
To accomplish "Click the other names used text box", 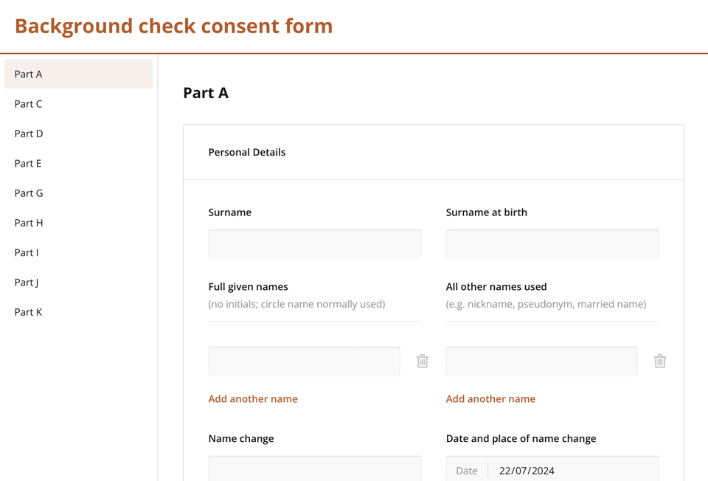I will click(x=541, y=361).
